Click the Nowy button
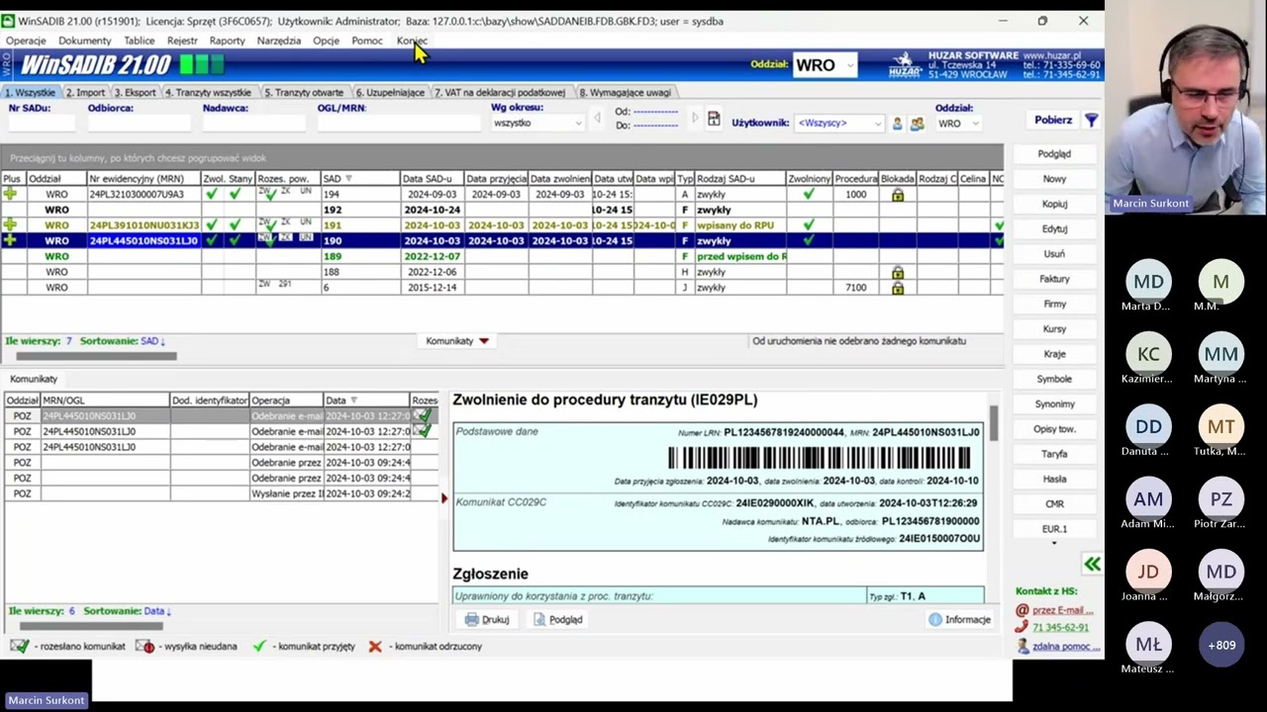The width and height of the screenshot is (1267, 712). click(1054, 179)
